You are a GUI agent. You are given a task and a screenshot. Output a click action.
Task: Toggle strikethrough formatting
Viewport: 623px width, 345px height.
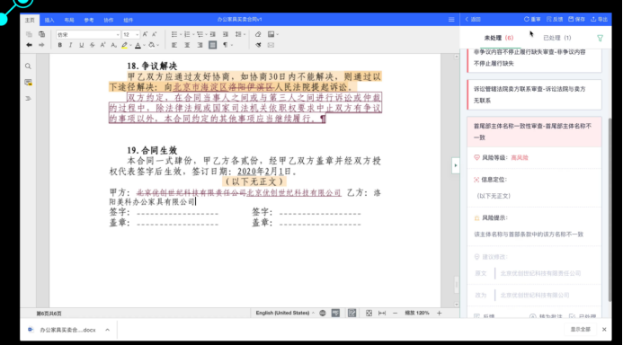[92, 45]
